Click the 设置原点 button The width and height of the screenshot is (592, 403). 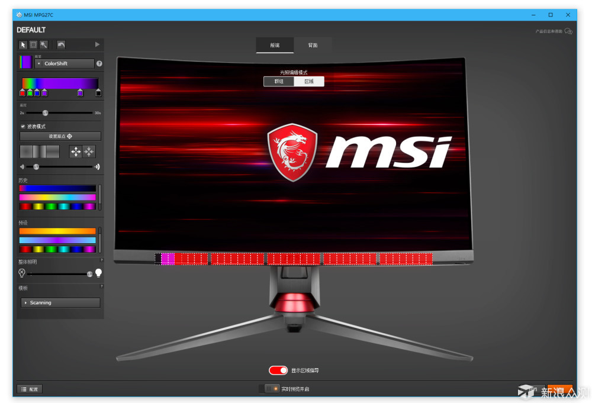[60, 136]
